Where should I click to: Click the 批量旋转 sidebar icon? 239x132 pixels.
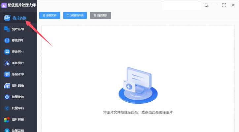(x=7, y=97)
